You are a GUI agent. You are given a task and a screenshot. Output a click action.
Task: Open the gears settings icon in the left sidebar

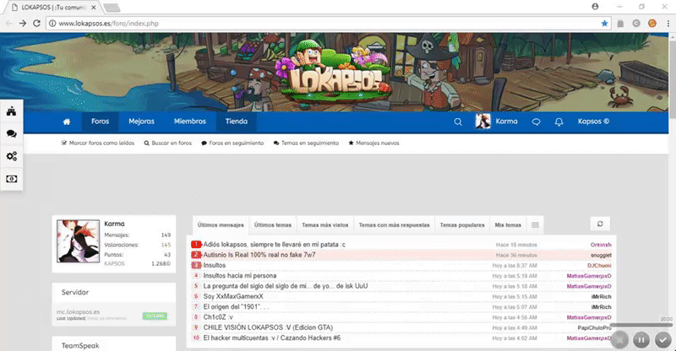12,157
